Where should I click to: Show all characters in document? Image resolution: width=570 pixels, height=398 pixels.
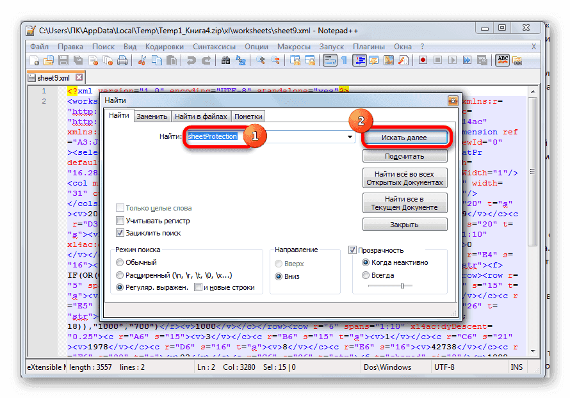(344, 60)
